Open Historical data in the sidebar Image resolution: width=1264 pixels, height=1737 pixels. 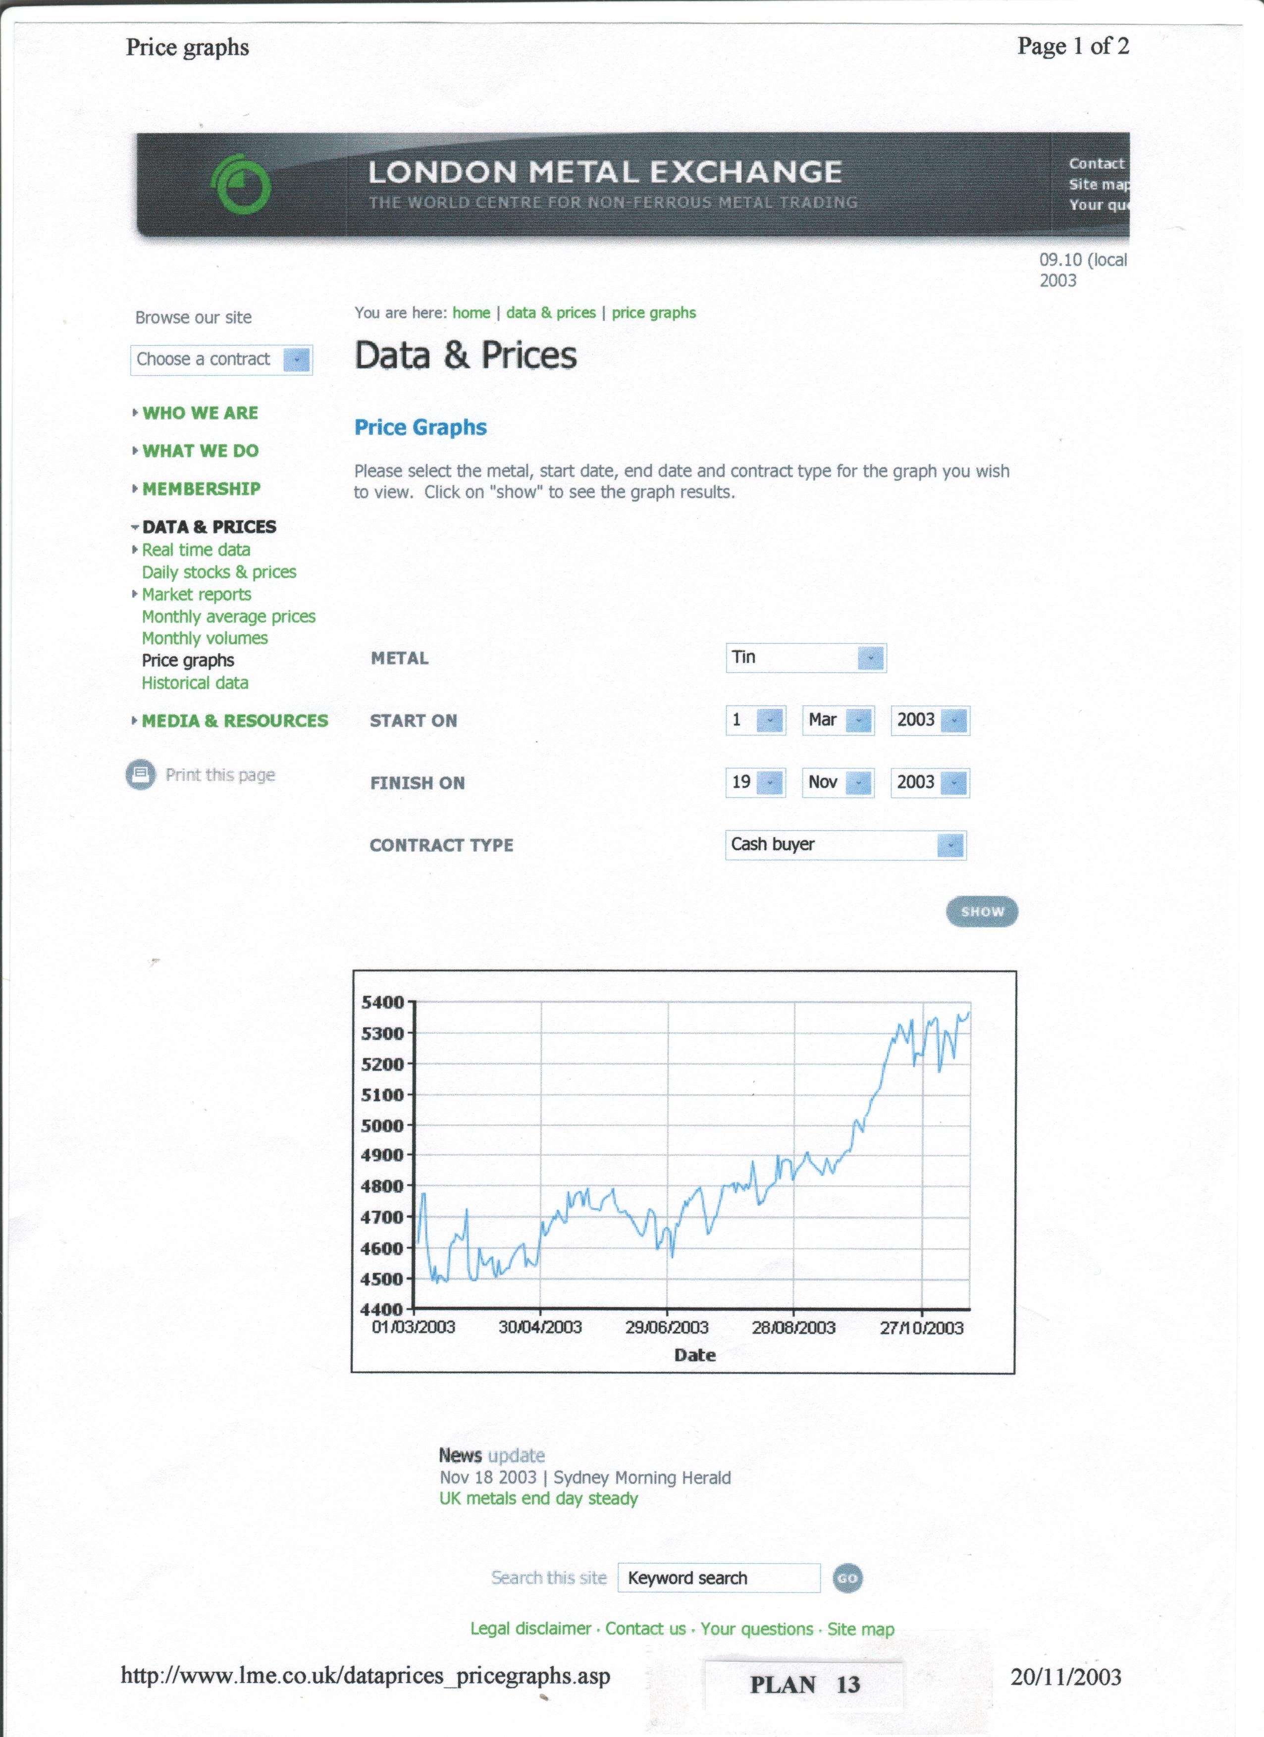[x=195, y=683]
